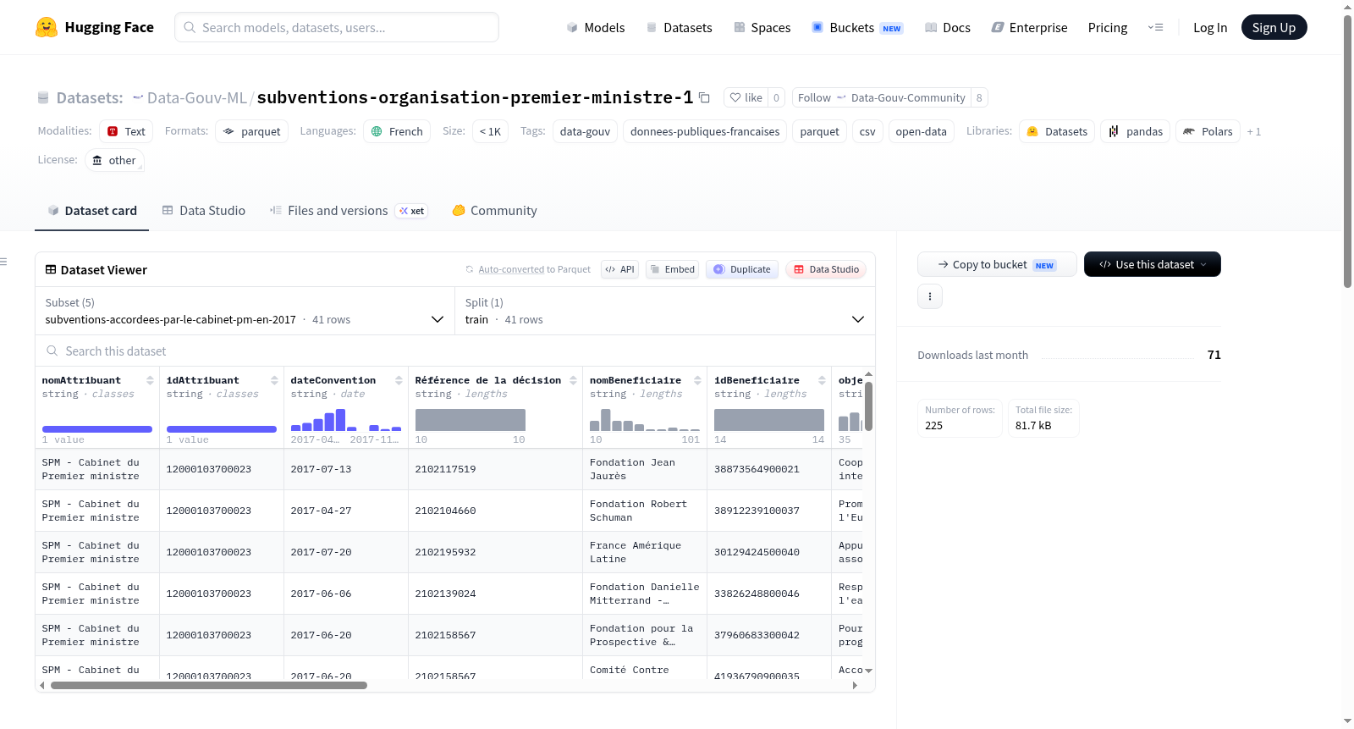Click the Embed button
Image resolution: width=1354 pixels, height=729 pixels.
(672, 269)
